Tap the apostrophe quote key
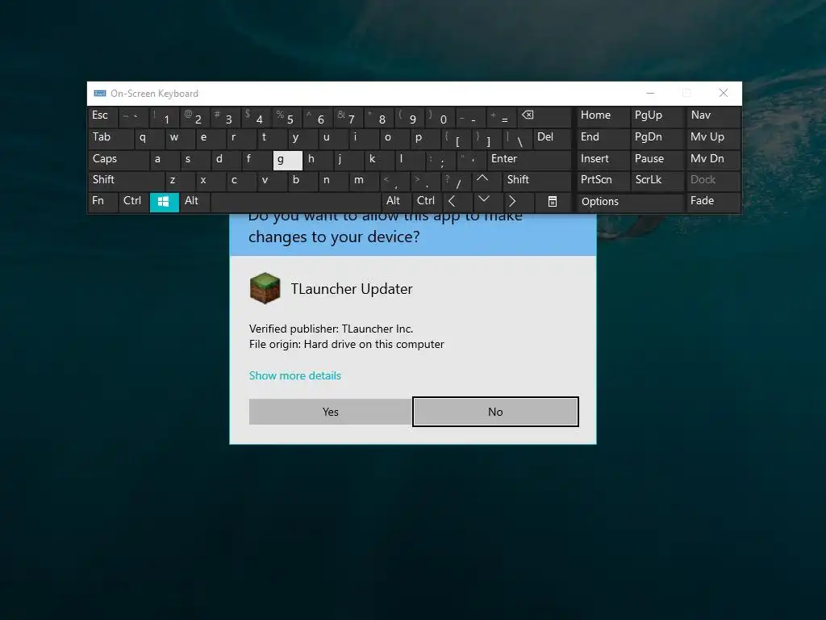Screen dimensions: 826x620 (471, 159)
